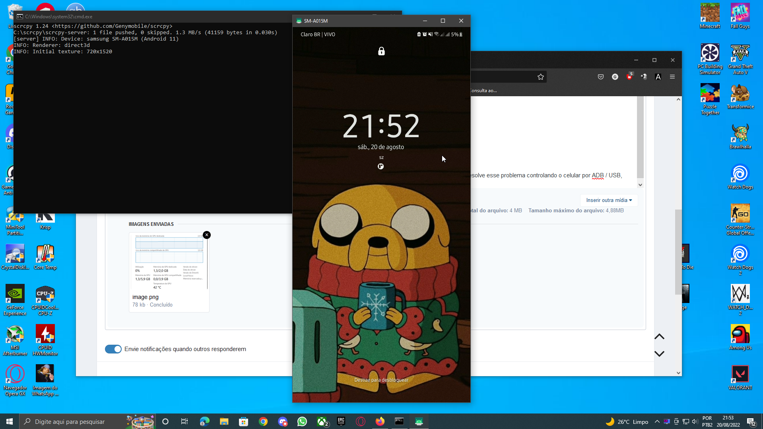The height and width of the screenshot is (429, 763).
Task: Launch MSI Afterburner shortcut
Action: [x=15, y=340]
